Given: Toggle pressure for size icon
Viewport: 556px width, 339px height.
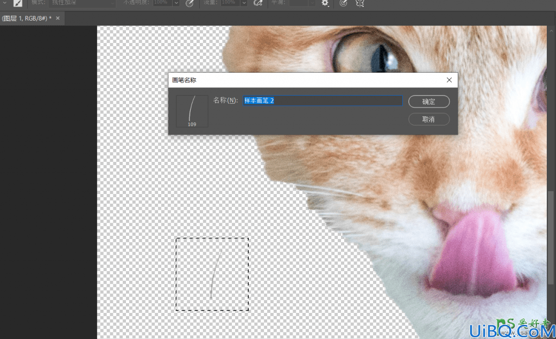Looking at the screenshot, I should 343,3.
